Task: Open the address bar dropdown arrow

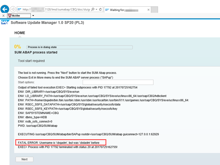Action: [96, 9]
